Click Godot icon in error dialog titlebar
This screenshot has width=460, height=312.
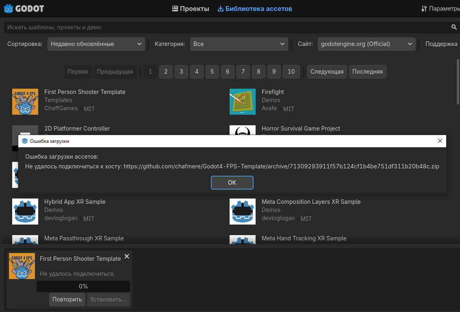[25, 141]
